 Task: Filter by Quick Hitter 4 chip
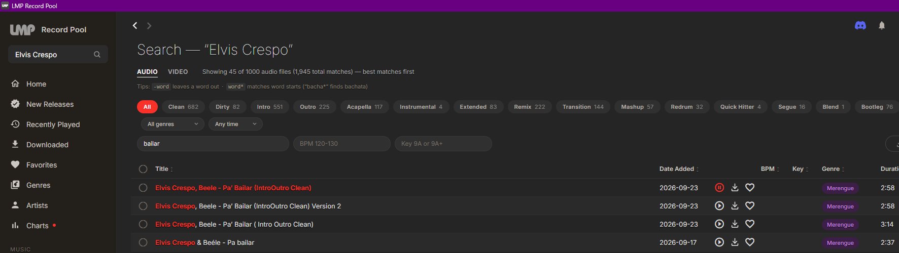741,107
